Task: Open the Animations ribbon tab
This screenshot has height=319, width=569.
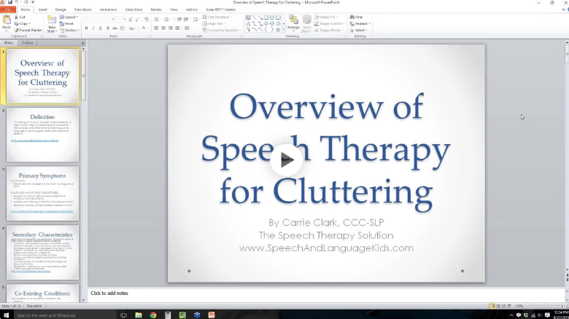Action: click(108, 9)
